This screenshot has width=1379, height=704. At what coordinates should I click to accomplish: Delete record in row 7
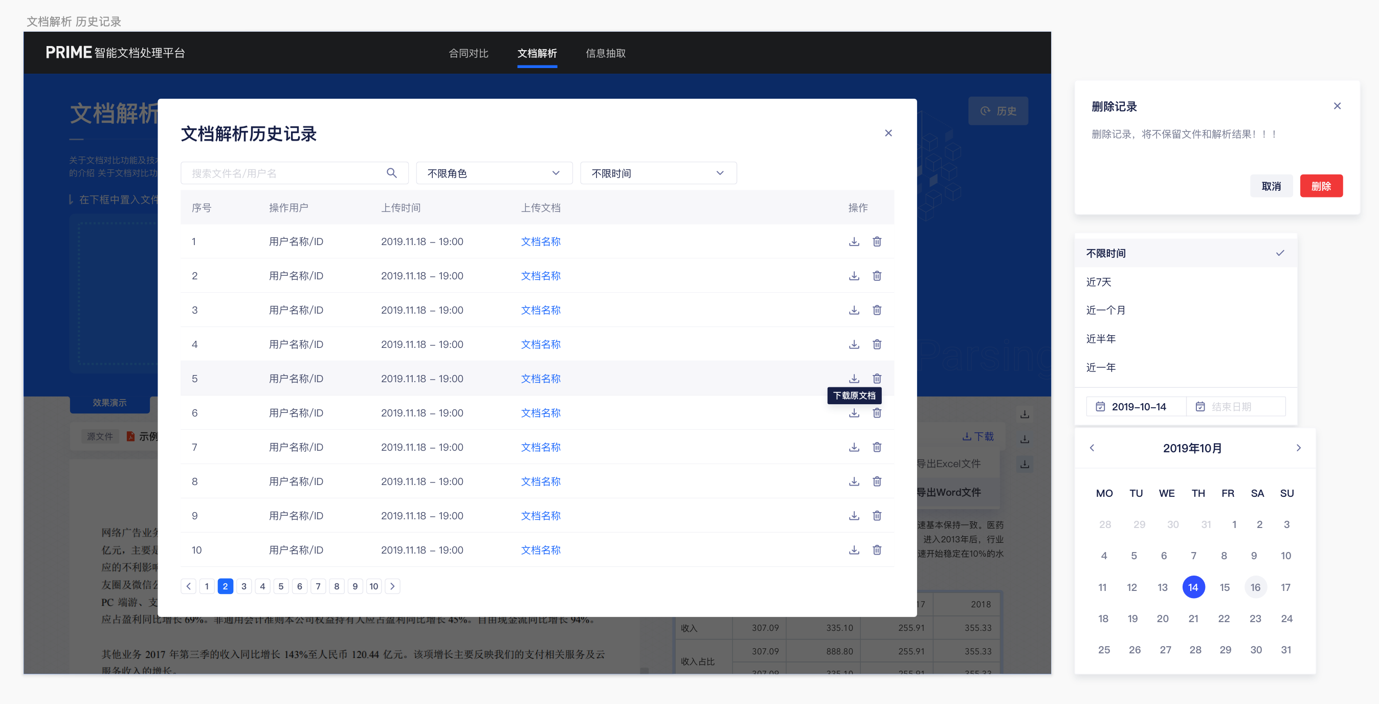click(x=877, y=447)
